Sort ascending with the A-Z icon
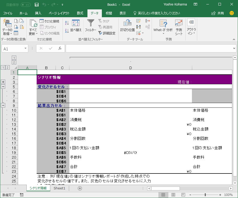This screenshot has width=238, height=198. click(x=67, y=23)
